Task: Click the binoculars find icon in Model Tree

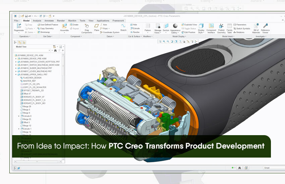Action: (55, 51)
